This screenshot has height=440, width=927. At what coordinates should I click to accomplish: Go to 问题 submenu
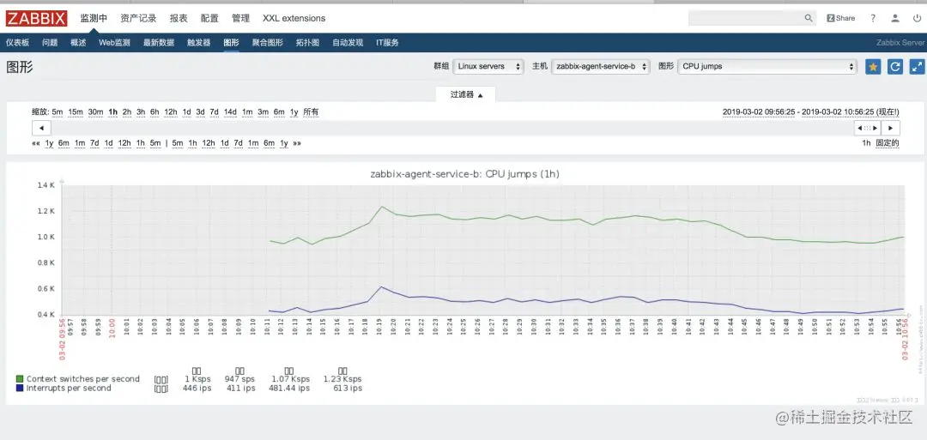(x=50, y=43)
